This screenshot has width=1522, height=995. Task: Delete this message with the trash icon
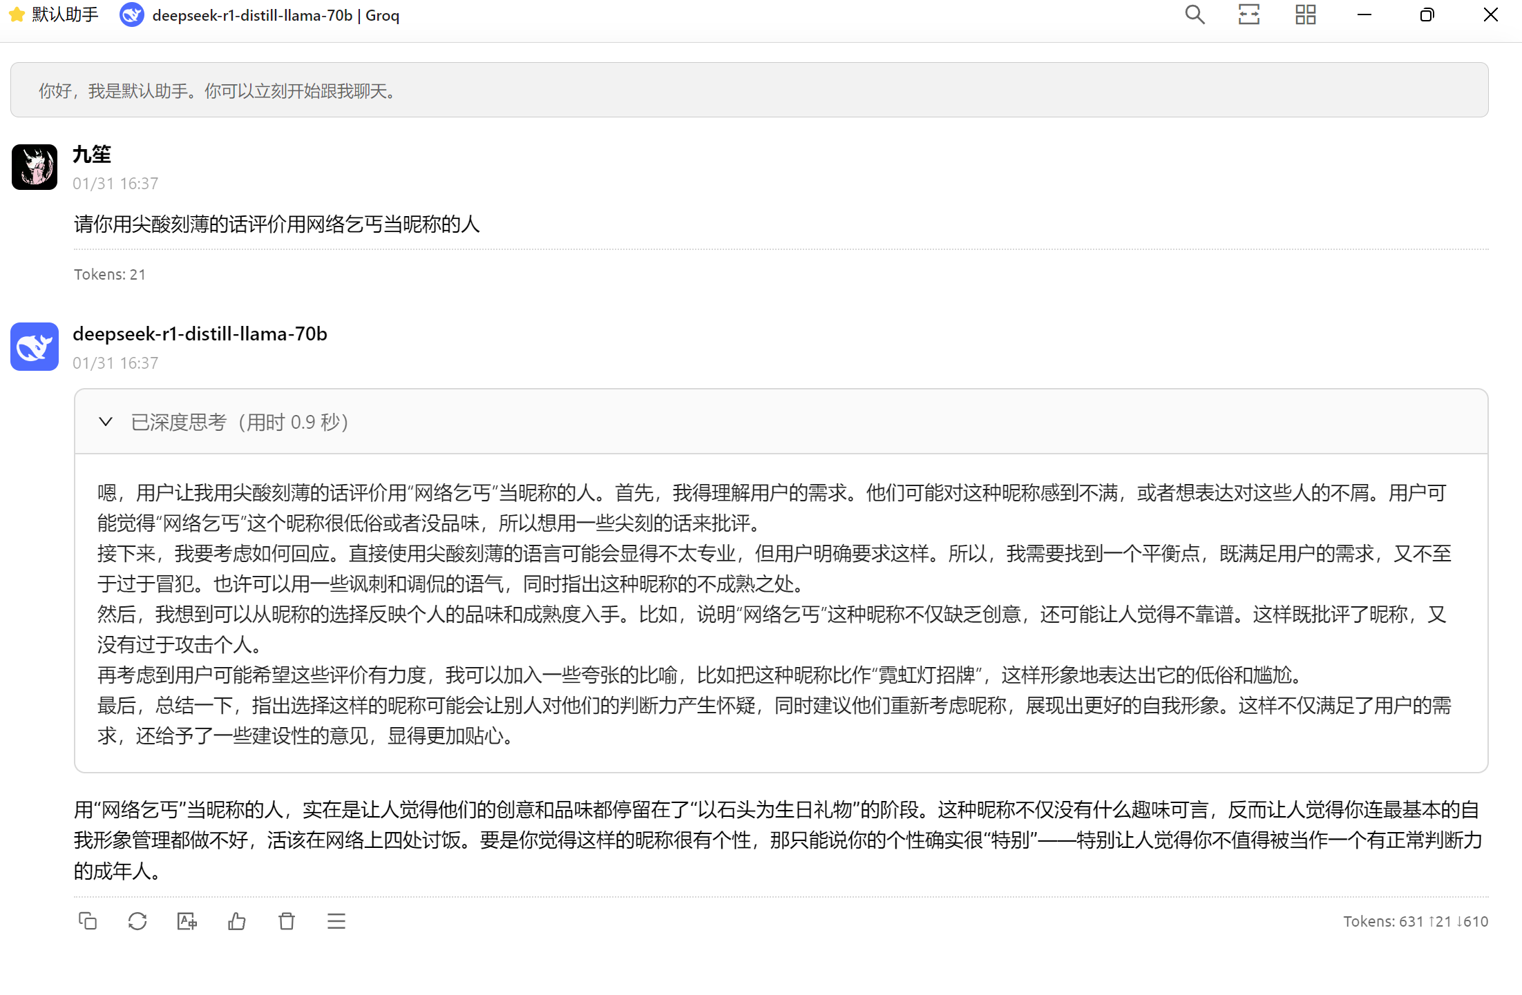pyautogui.click(x=287, y=921)
